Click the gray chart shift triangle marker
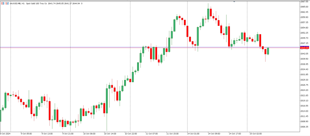The image size is (310, 136). [234, 2]
